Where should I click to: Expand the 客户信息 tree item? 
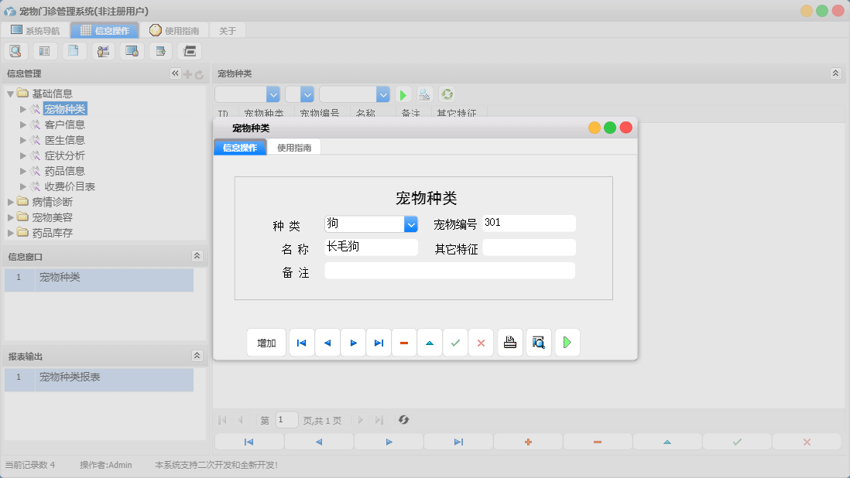(23, 124)
